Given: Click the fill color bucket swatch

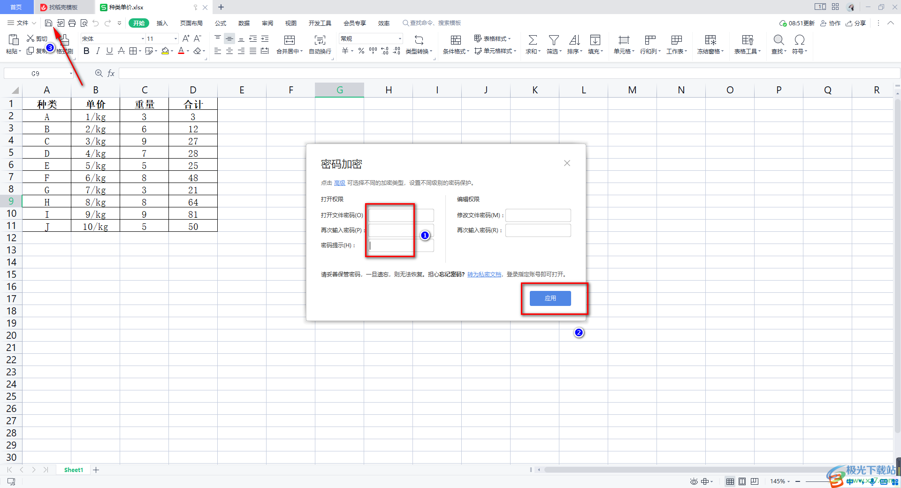Looking at the screenshot, I should (165, 51).
